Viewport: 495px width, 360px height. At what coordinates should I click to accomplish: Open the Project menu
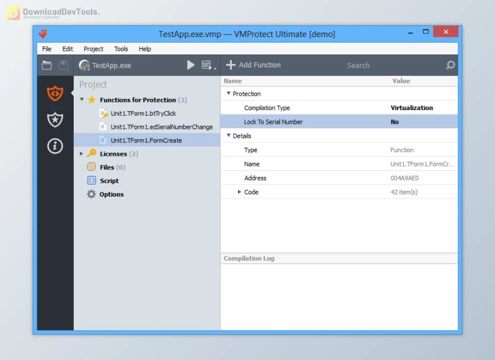[x=94, y=49]
